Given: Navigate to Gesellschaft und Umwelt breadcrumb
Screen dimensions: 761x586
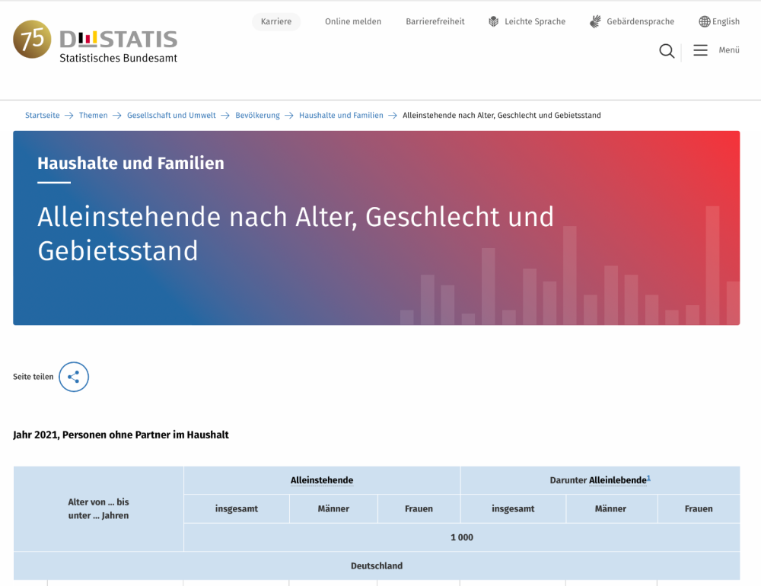Looking at the screenshot, I should pos(172,115).
